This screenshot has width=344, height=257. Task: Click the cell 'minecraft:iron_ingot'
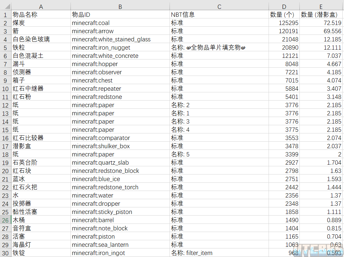tap(120, 253)
